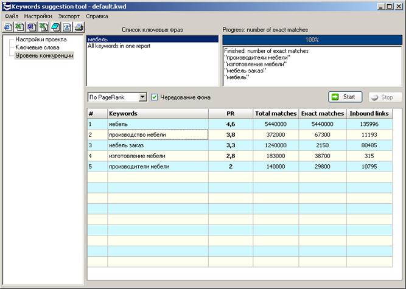Click the teal book toolbar icon

[x=54, y=27]
